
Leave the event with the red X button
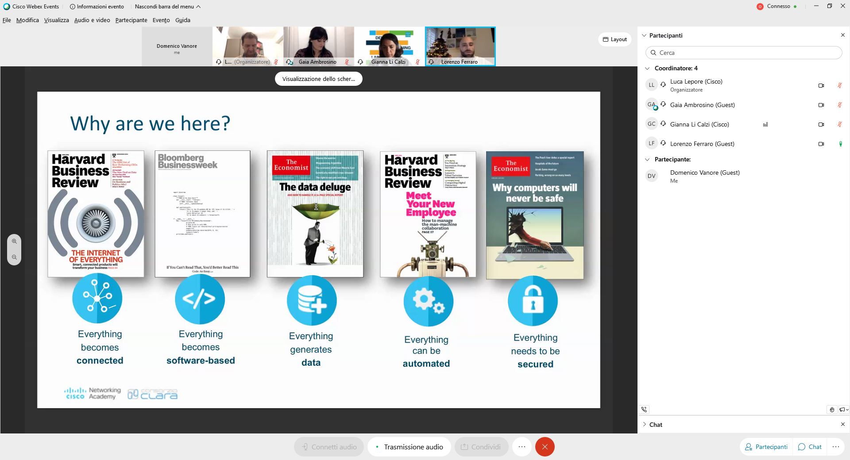tap(545, 447)
